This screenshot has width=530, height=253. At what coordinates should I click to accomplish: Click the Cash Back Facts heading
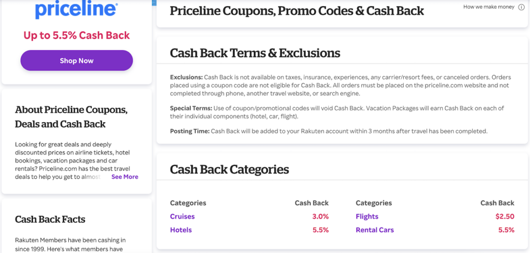point(50,220)
